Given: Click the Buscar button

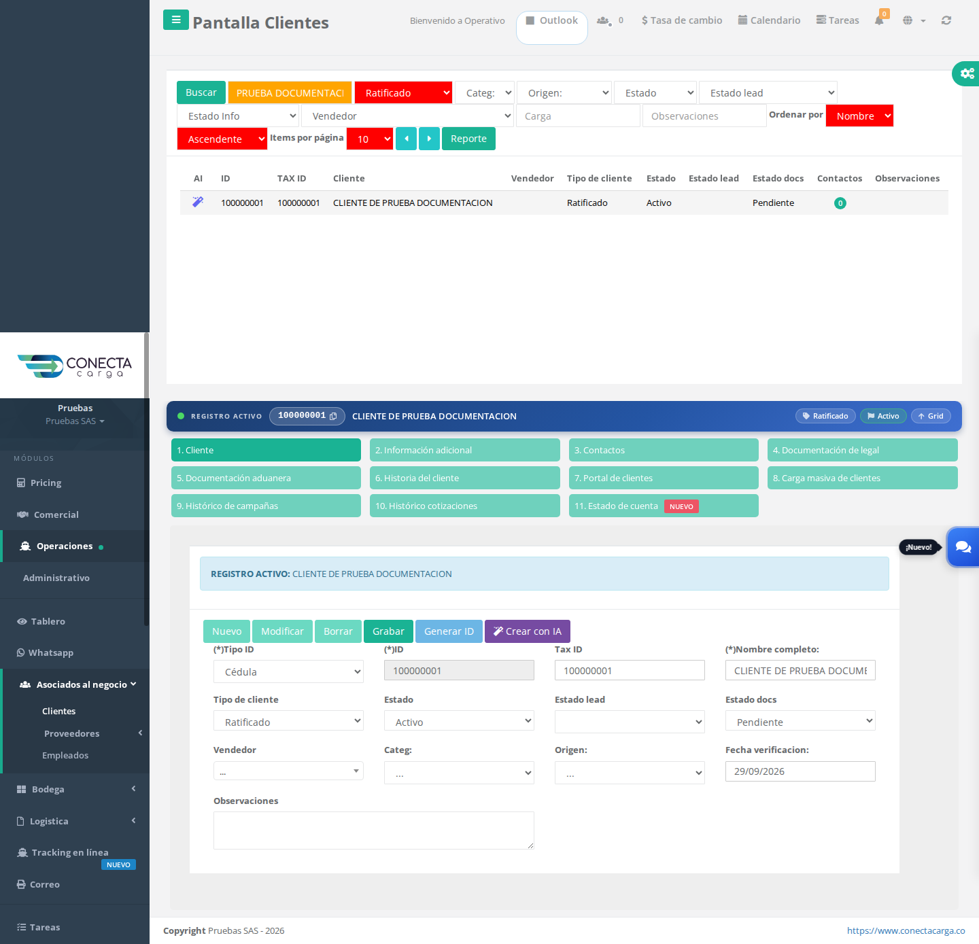Looking at the screenshot, I should click(x=201, y=92).
